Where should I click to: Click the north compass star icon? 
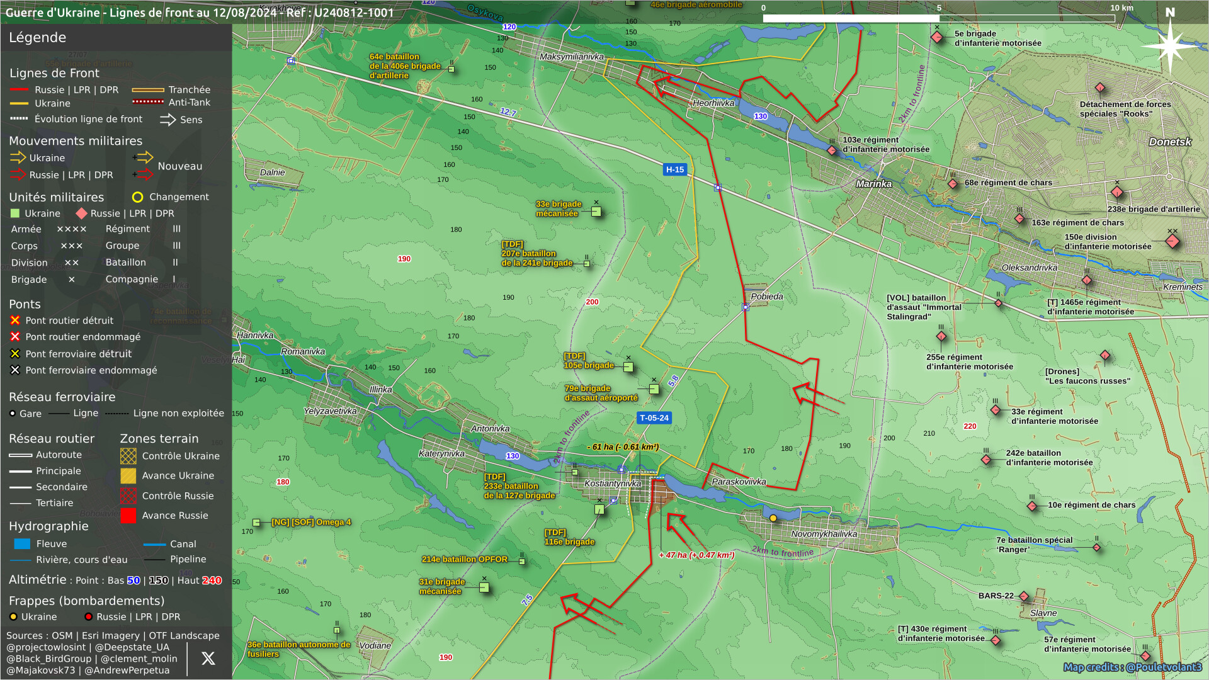tap(1169, 45)
